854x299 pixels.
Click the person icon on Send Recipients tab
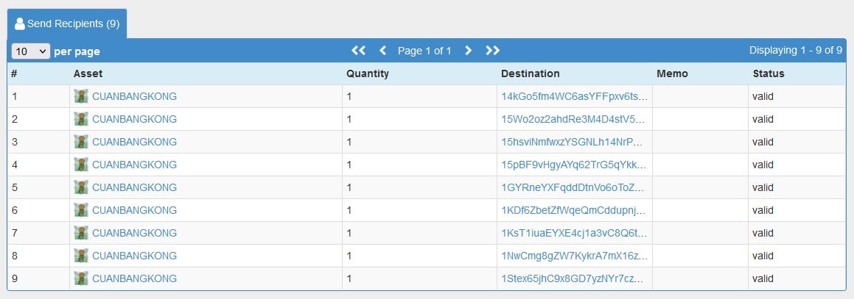pyautogui.click(x=20, y=24)
